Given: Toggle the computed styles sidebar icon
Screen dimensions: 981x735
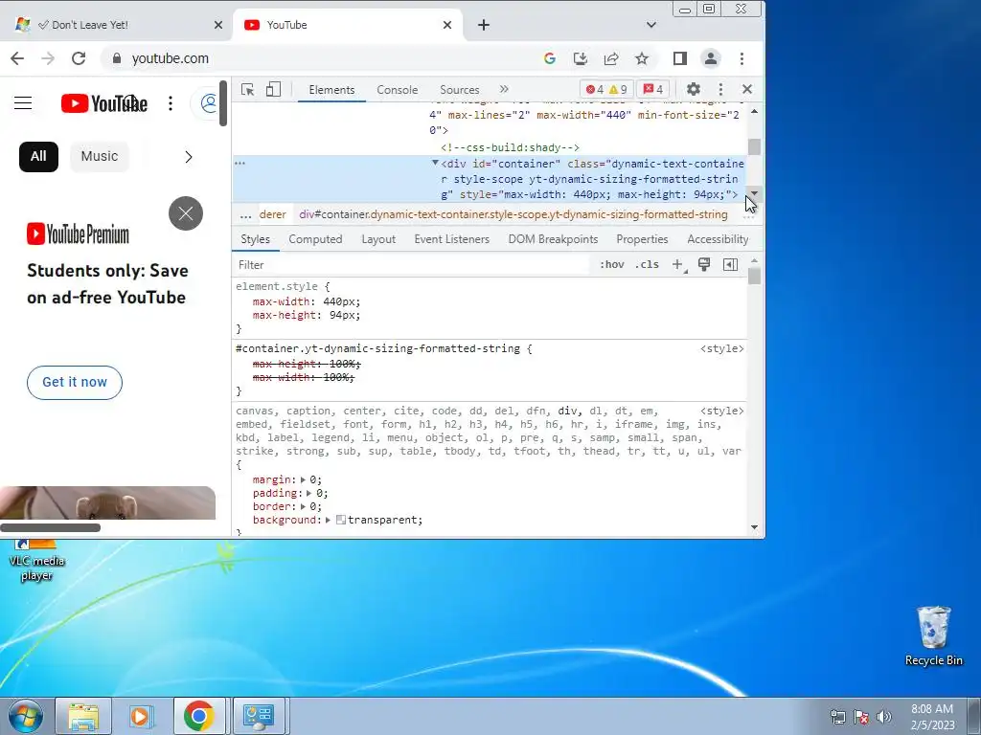Looking at the screenshot, I should tap(730, 264).
